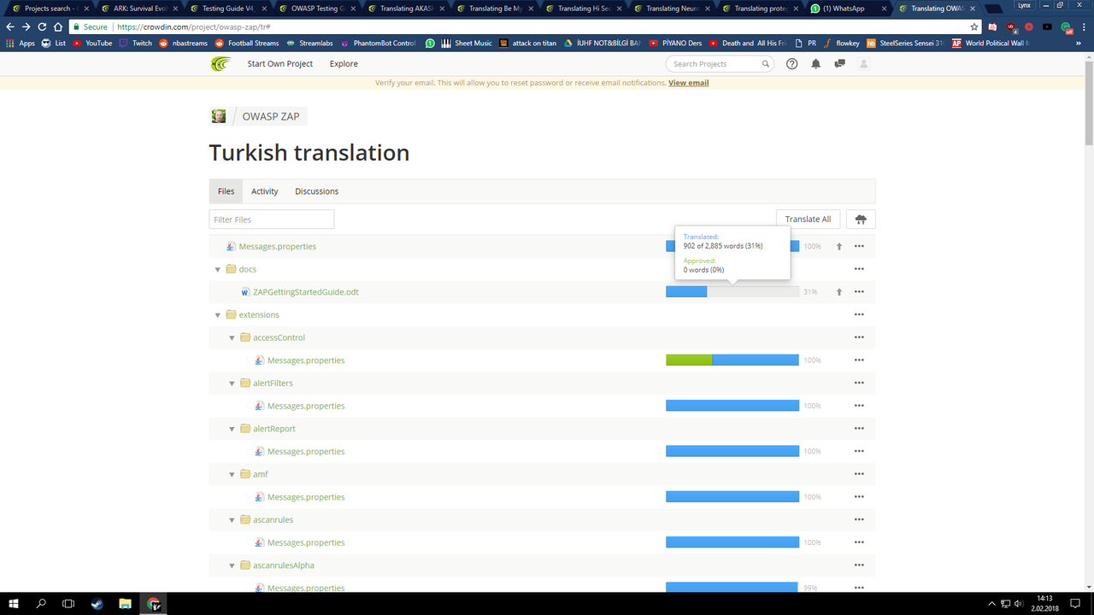
Task: Launch Steam from the taskbar
Action: tap(97, 604)
